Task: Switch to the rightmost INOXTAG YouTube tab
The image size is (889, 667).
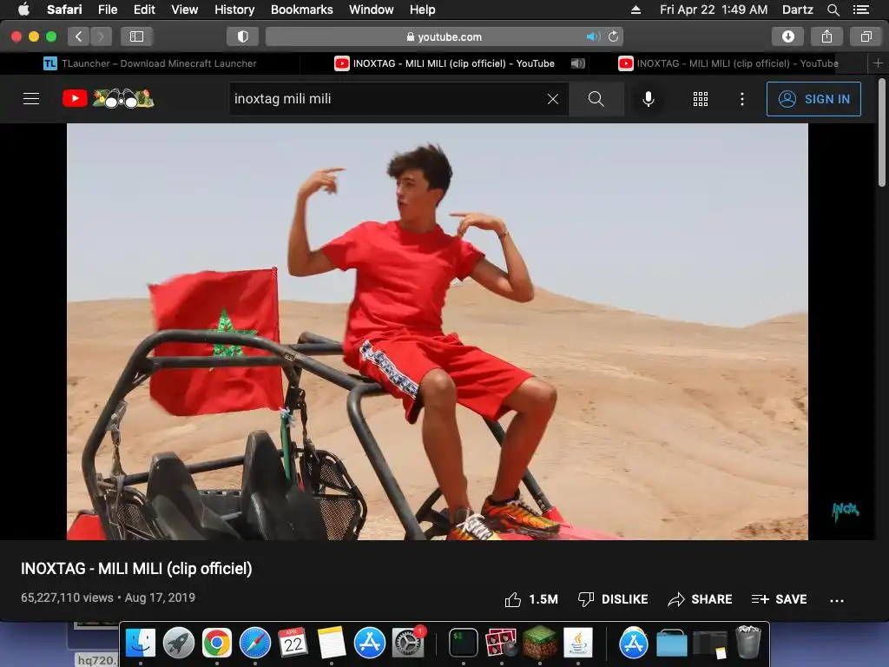Action: [728, 63]
